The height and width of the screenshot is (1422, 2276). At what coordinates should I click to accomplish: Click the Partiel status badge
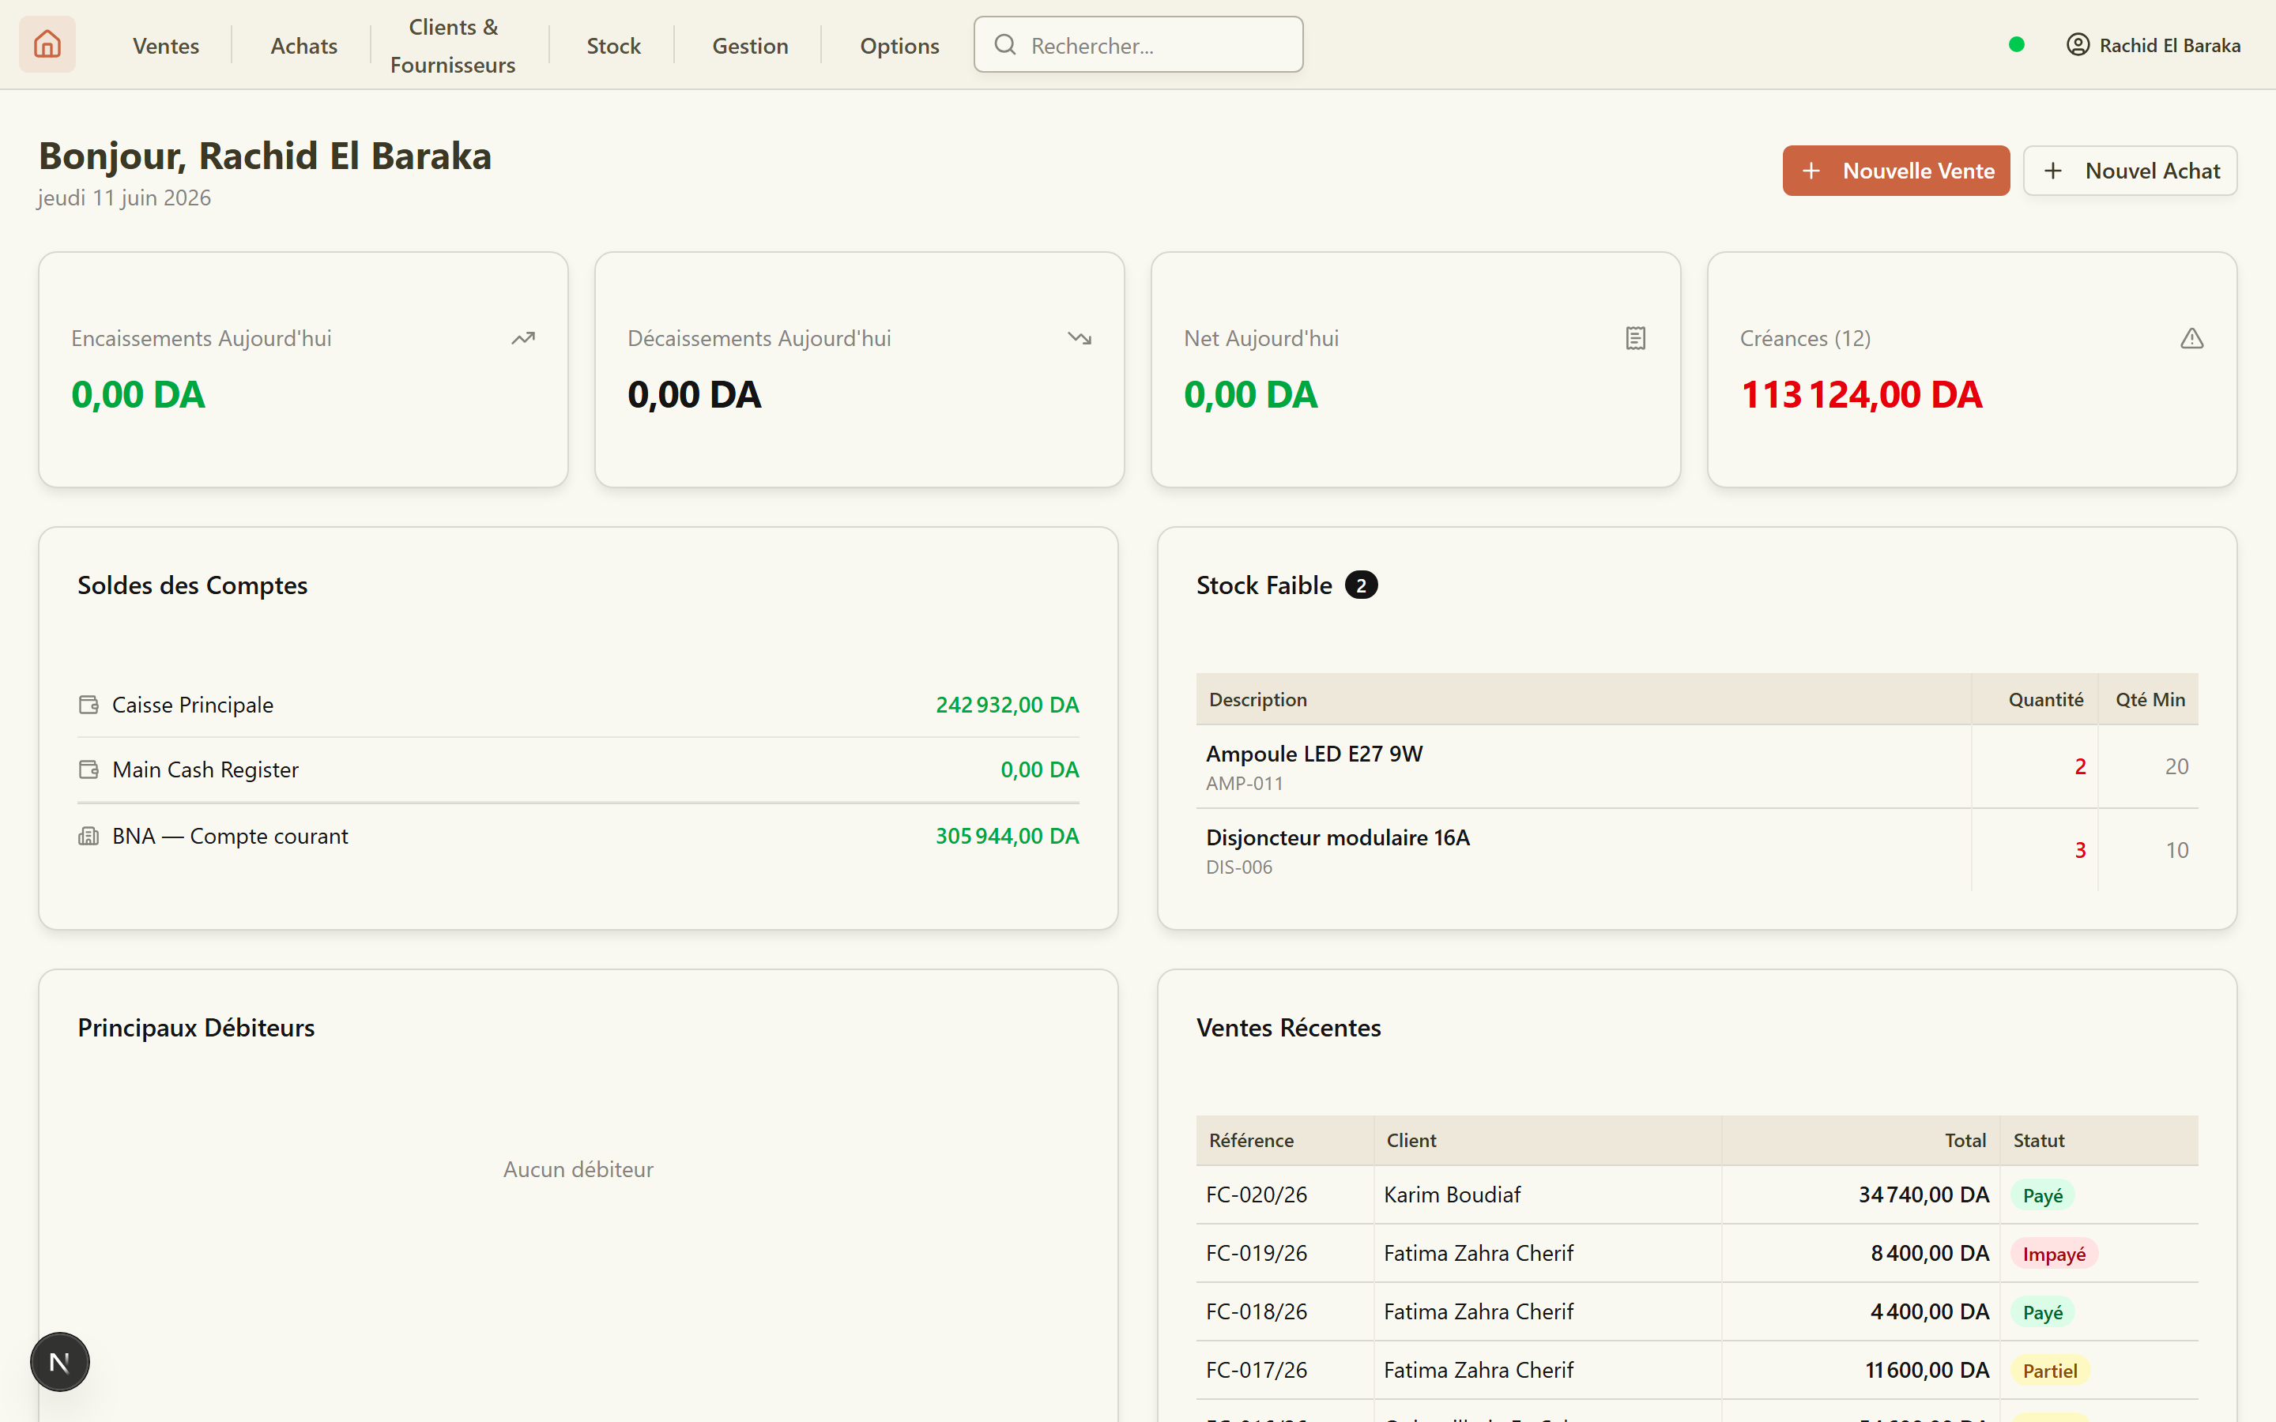(x=2050, y=1371)
